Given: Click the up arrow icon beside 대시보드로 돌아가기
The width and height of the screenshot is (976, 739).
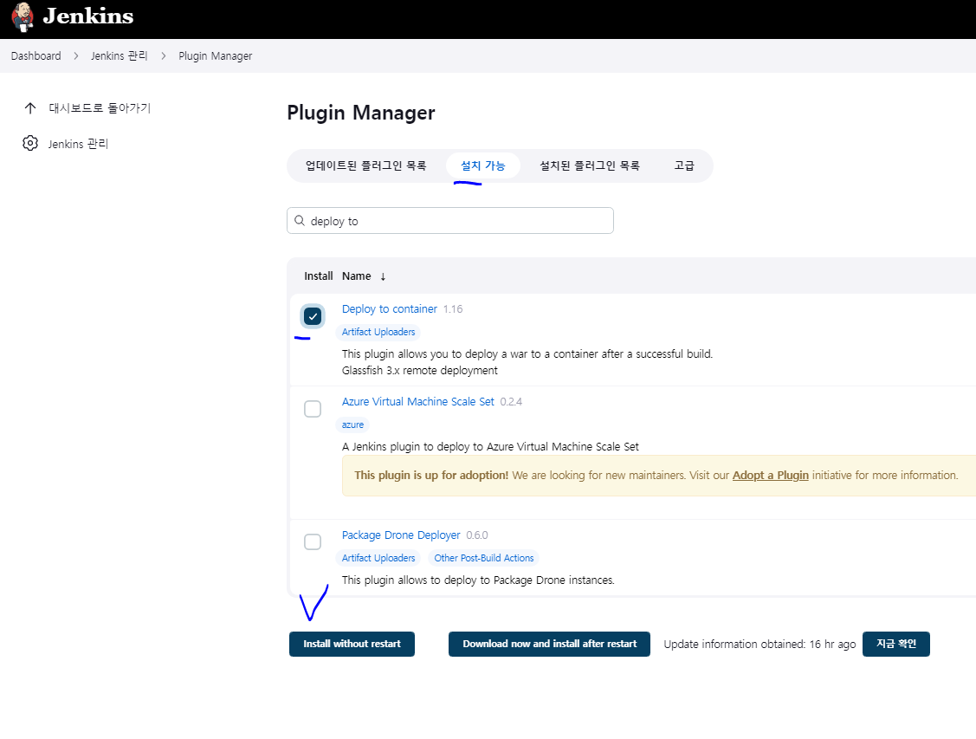Looking at the screenshot, I should click(x=29, y=108).
